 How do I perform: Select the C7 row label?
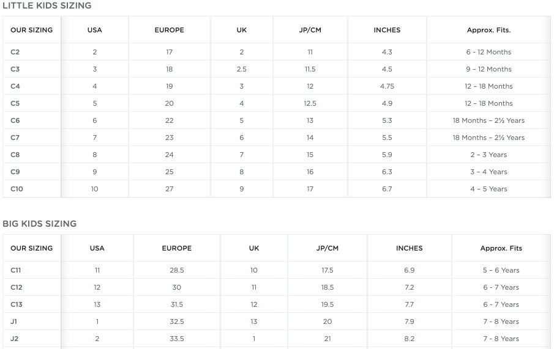pyautogui.click(x=15, y=138)
